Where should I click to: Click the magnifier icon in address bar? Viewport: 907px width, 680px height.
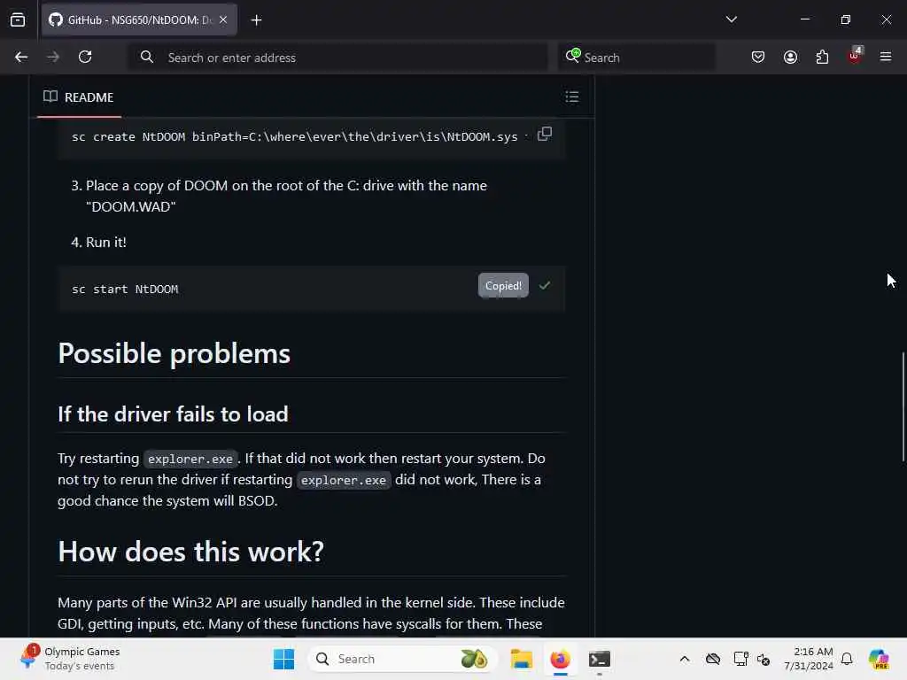(147, 57)
